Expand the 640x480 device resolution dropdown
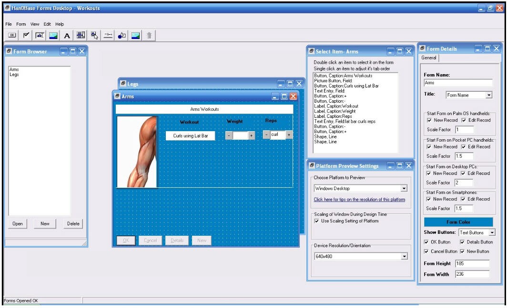This screenshot has height=308, width=507. (404, 257)
